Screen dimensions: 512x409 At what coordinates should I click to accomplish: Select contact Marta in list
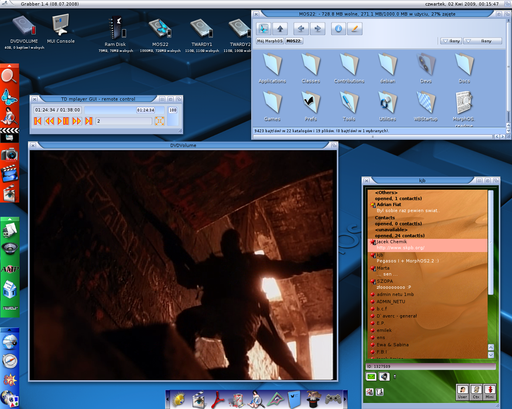point(428,271)
